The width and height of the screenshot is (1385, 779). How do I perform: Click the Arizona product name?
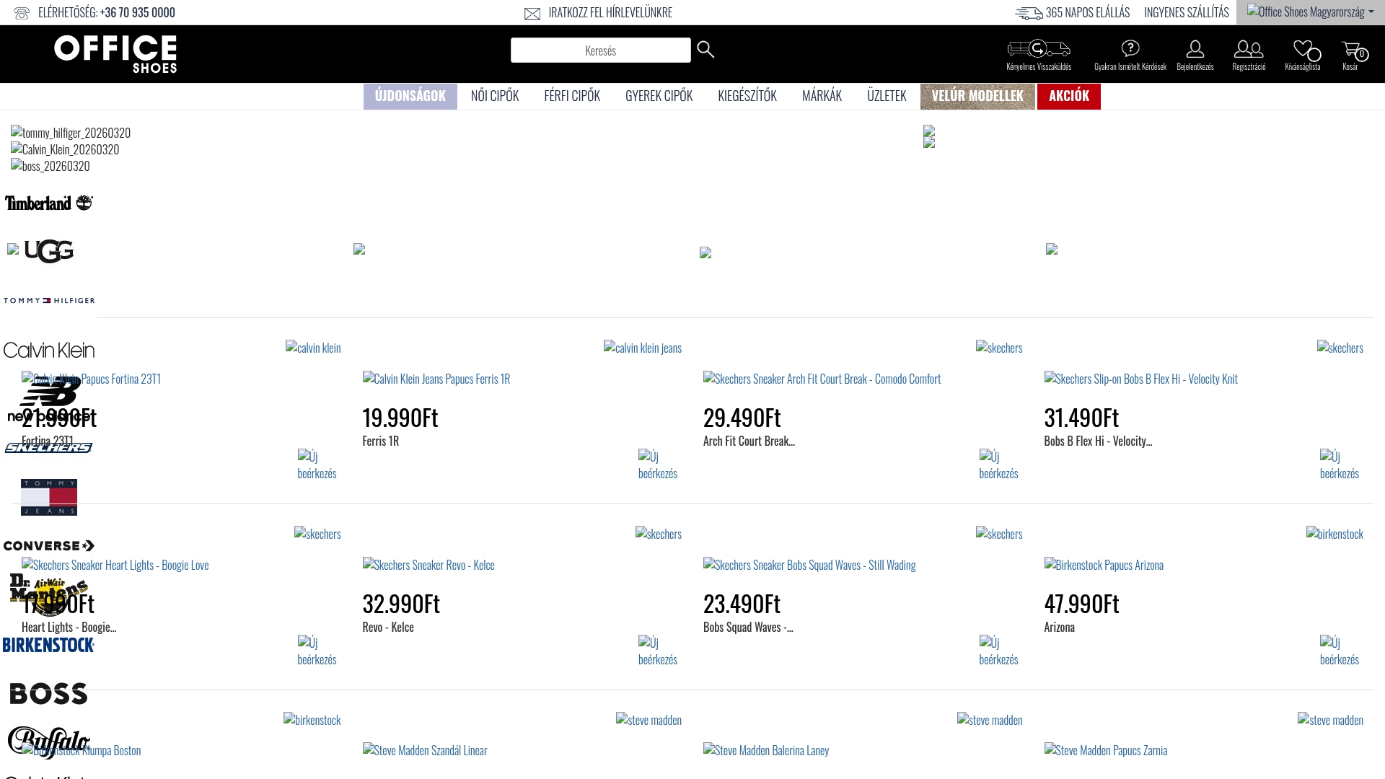1059,627
